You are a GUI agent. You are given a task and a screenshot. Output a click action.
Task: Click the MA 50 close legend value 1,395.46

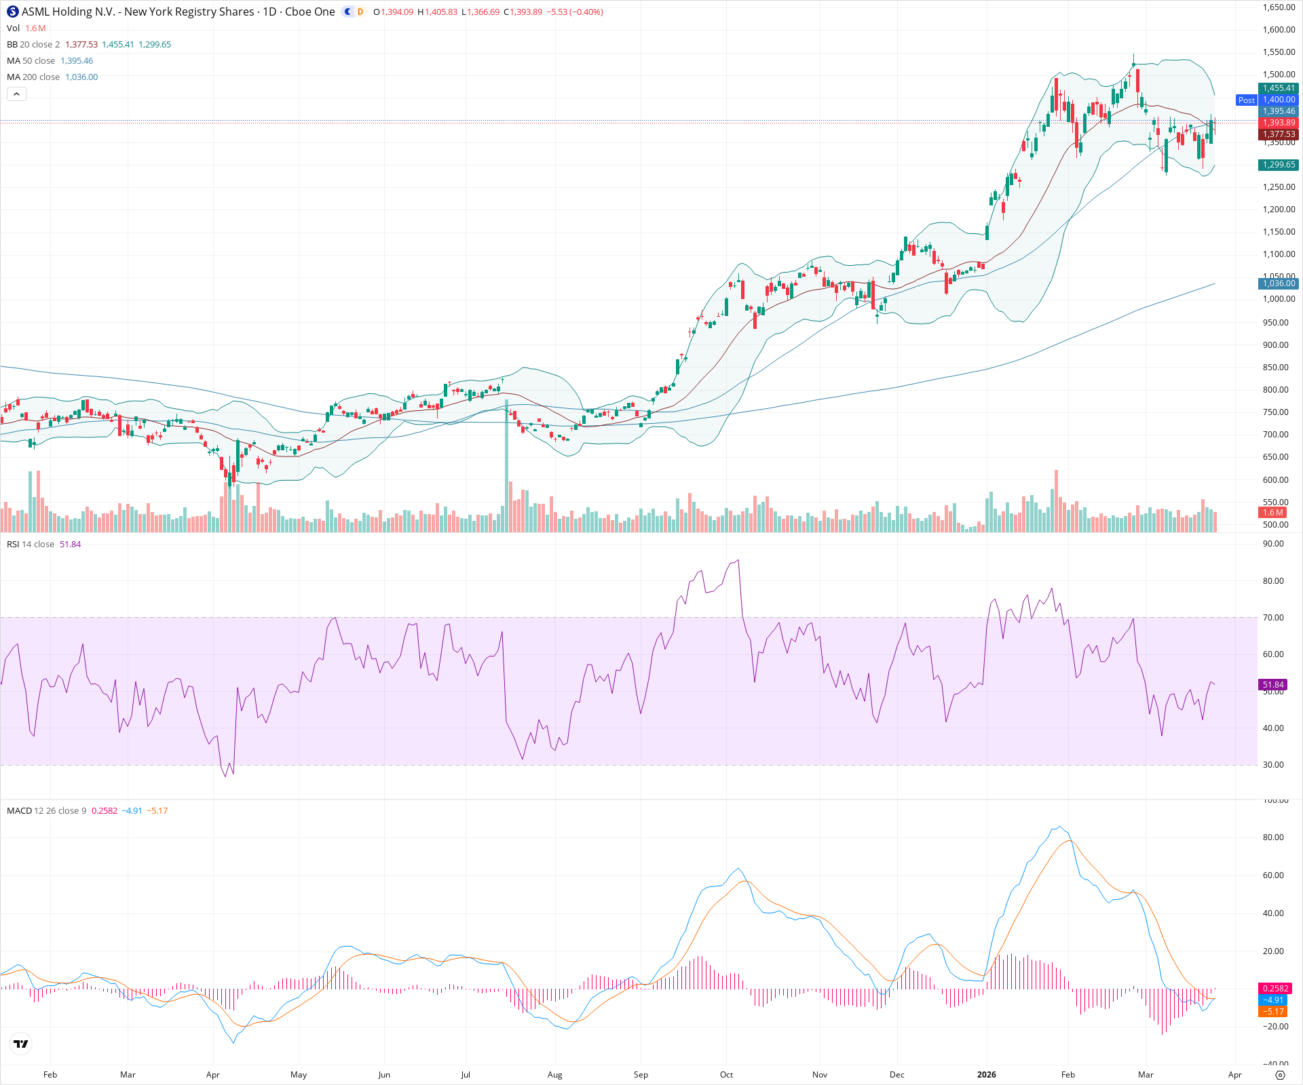coord(77,60)
